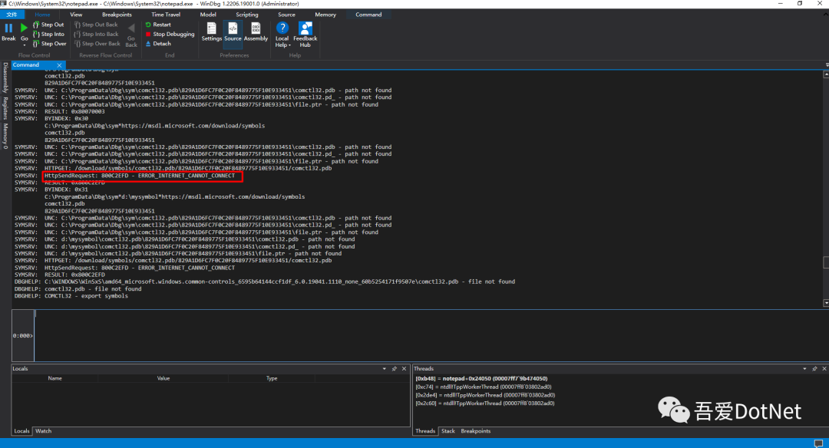Restart the debugging session
Image resolution: width=829 pixels, height=448 pixels.
[x=158, y=25]
